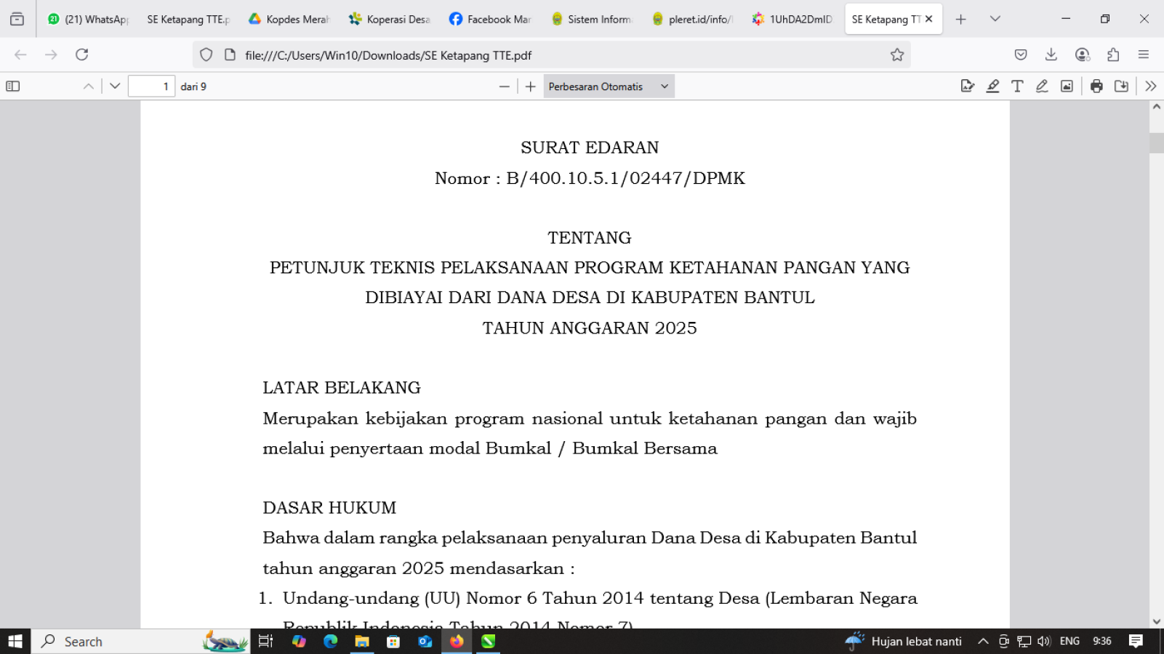The height and width of the screenshot is (654, 1164).
Task: Show hidden system tray icons
Action: tap(983, 642)
